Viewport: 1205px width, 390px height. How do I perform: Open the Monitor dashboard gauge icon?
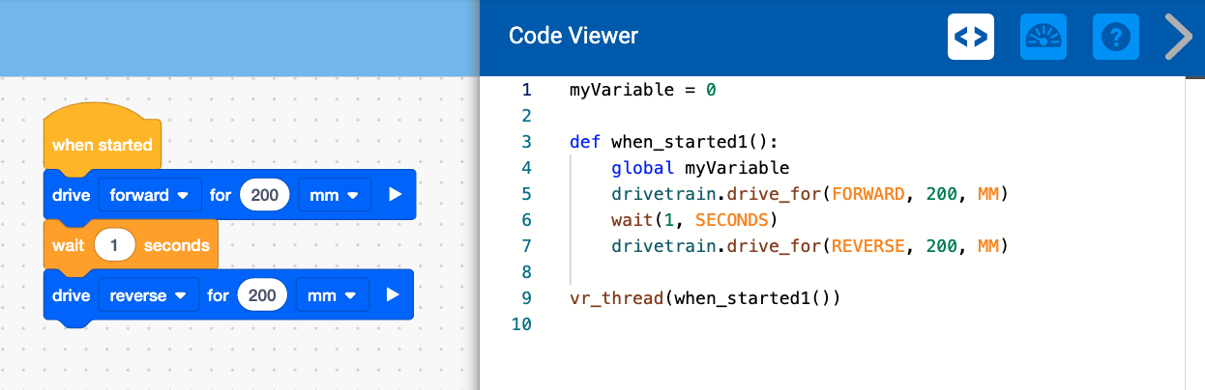click(1043, 37)
